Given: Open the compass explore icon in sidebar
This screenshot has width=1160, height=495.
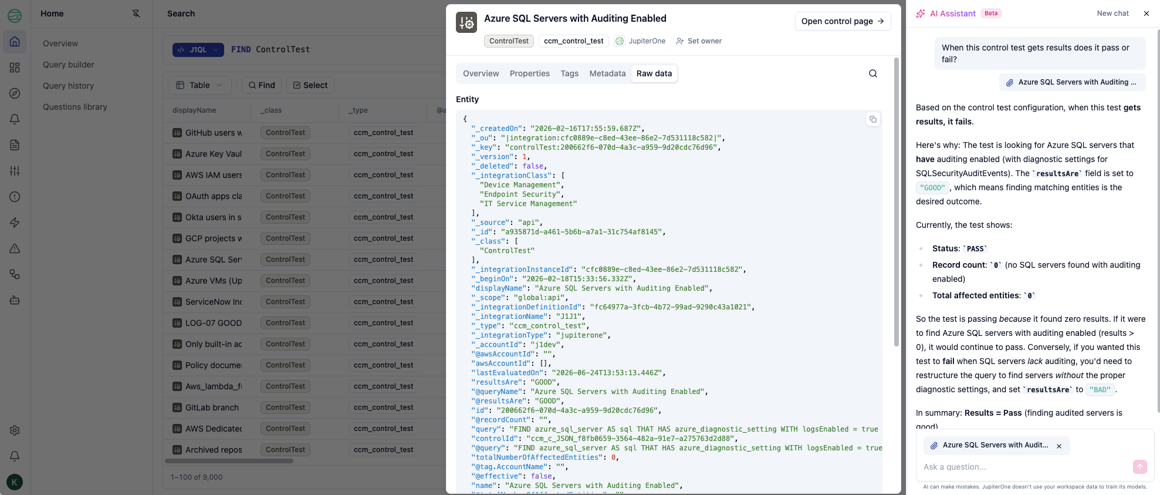Looking at the screenshot, I should click(x=15, y=93).
